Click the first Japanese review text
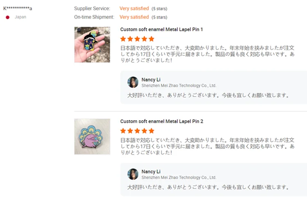This screenshot has width=307, height=201. (207, 54)
